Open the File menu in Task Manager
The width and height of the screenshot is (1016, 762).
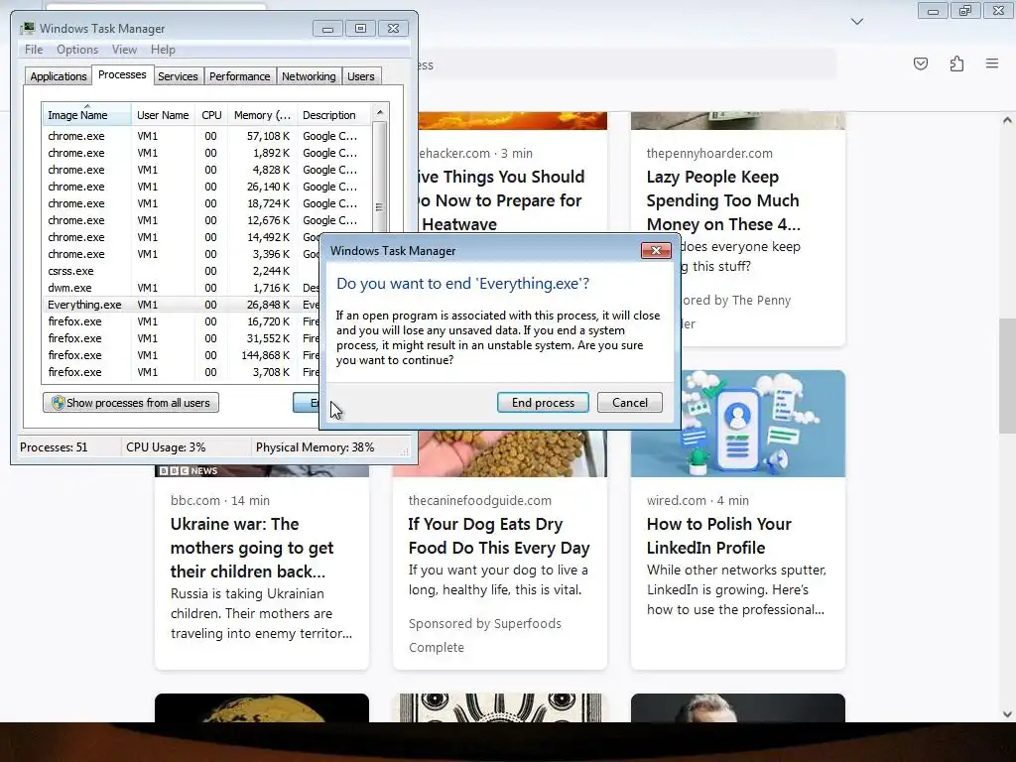coord(34,50)
